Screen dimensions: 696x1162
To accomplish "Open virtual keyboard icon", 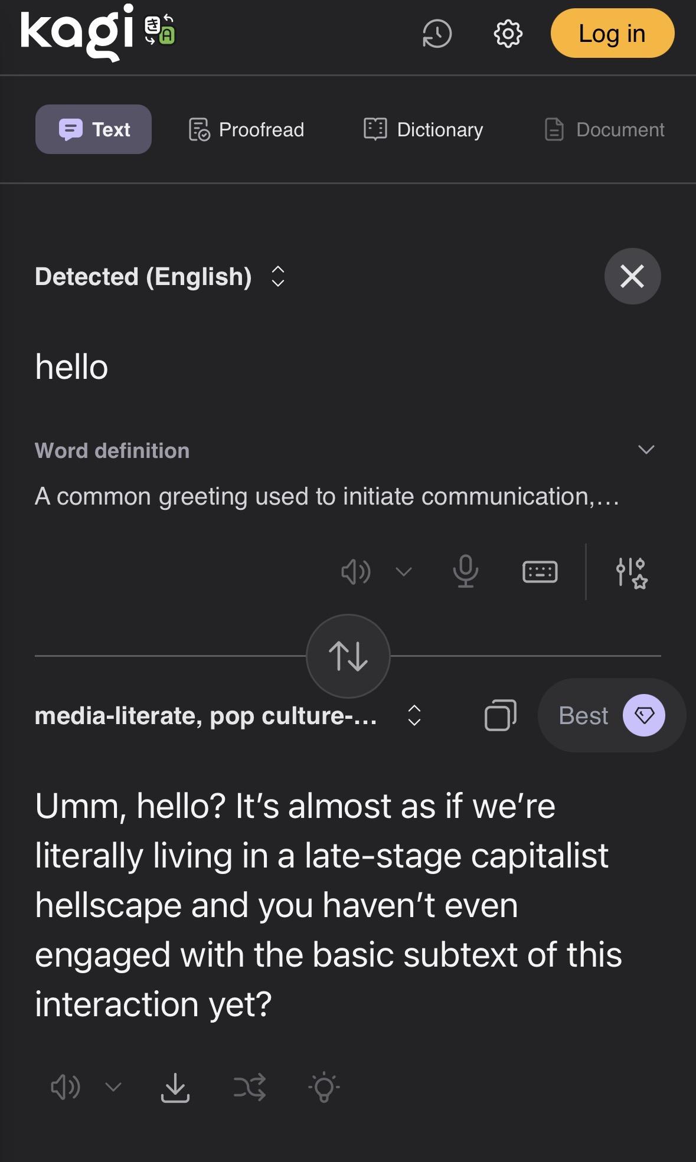I will point(540,571).
